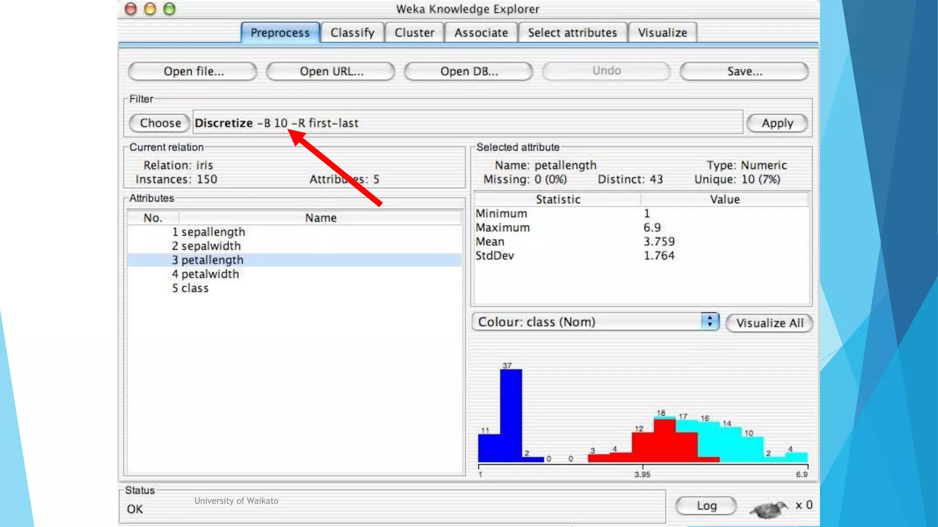Click the Open URL... button
The image size is (938, 527).
click(x=331, y=71)
